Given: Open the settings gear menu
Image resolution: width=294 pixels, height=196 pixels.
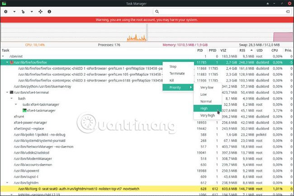Looking at the screenshot, I should [x=6, y=12].
